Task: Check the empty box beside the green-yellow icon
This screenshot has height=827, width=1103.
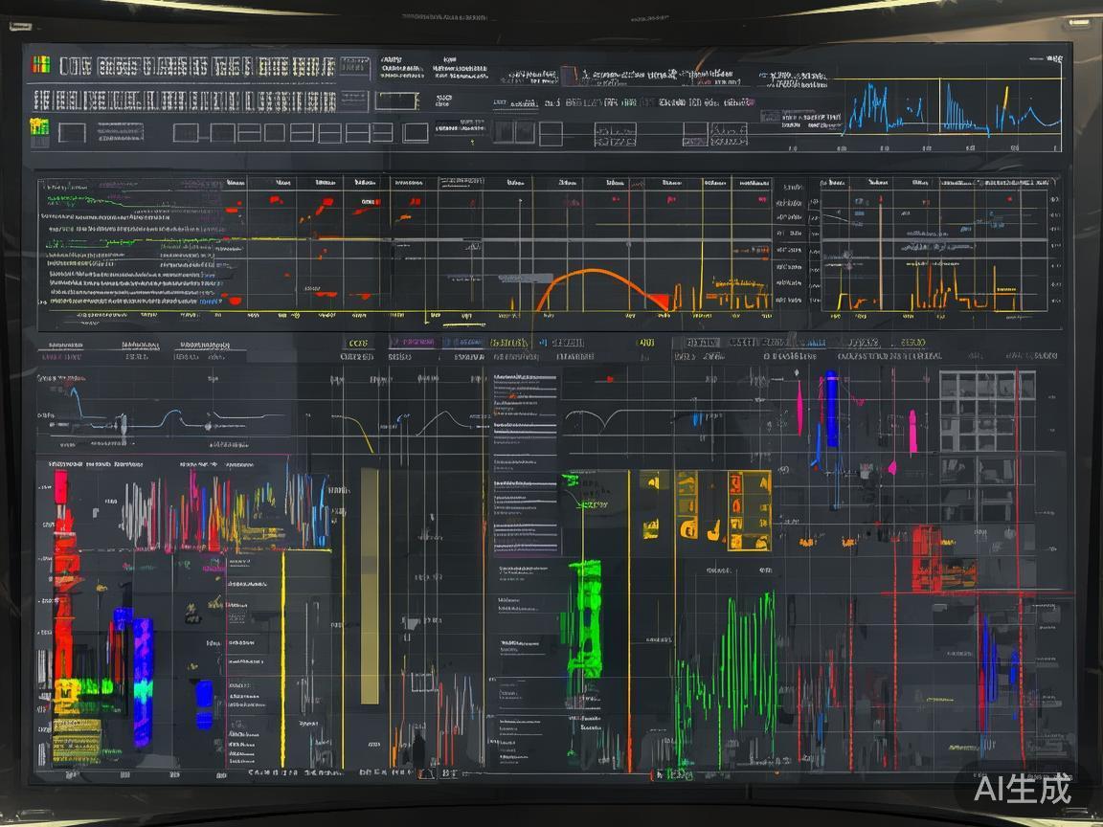Action: (72, 132)
